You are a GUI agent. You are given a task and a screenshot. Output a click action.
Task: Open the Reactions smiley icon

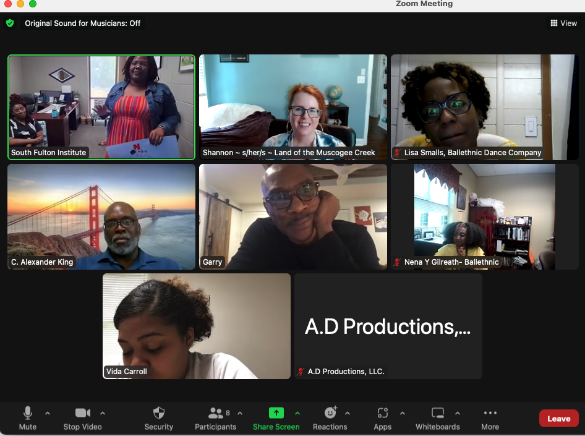[x=331, y=412]
